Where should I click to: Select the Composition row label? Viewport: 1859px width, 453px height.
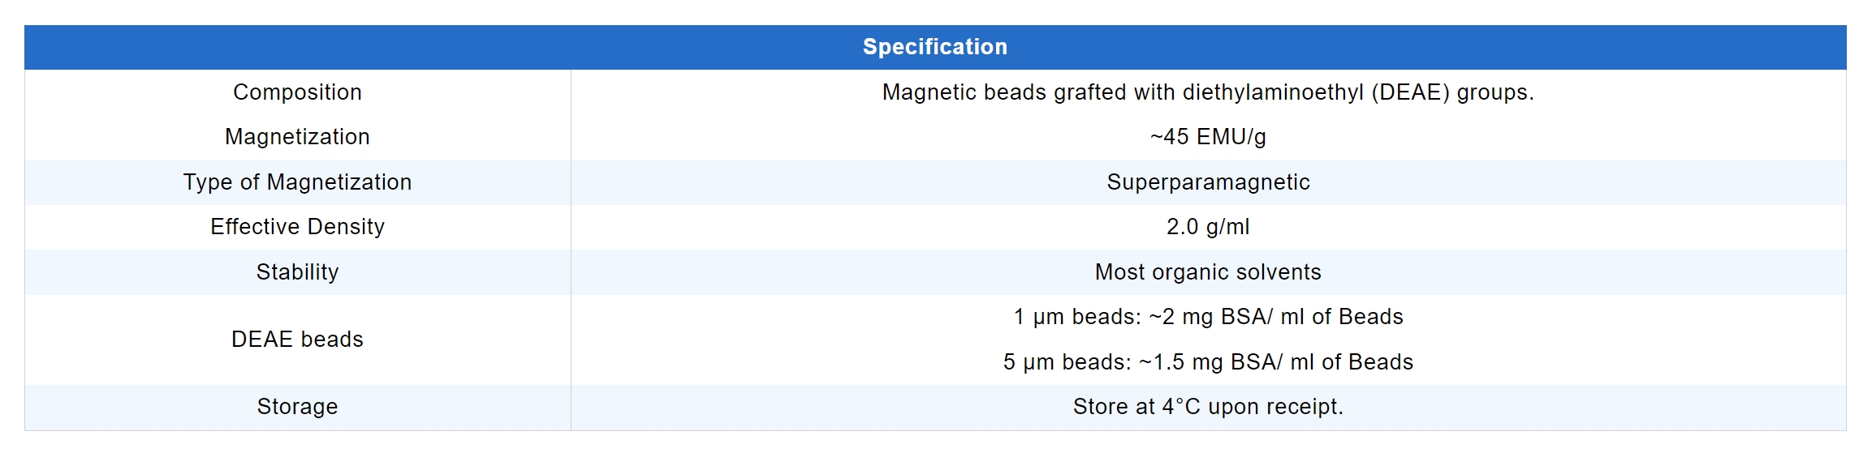[x=297, y=92]
